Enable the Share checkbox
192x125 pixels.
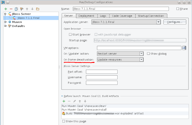point(178,9)
